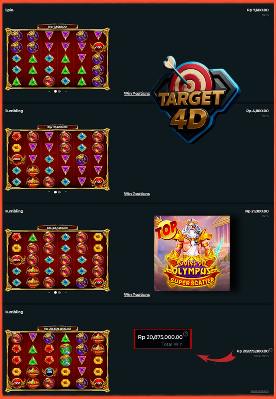Click next arrow under Rp 33,400.00 board
The image size is (276, 399).
pos(65,292)
